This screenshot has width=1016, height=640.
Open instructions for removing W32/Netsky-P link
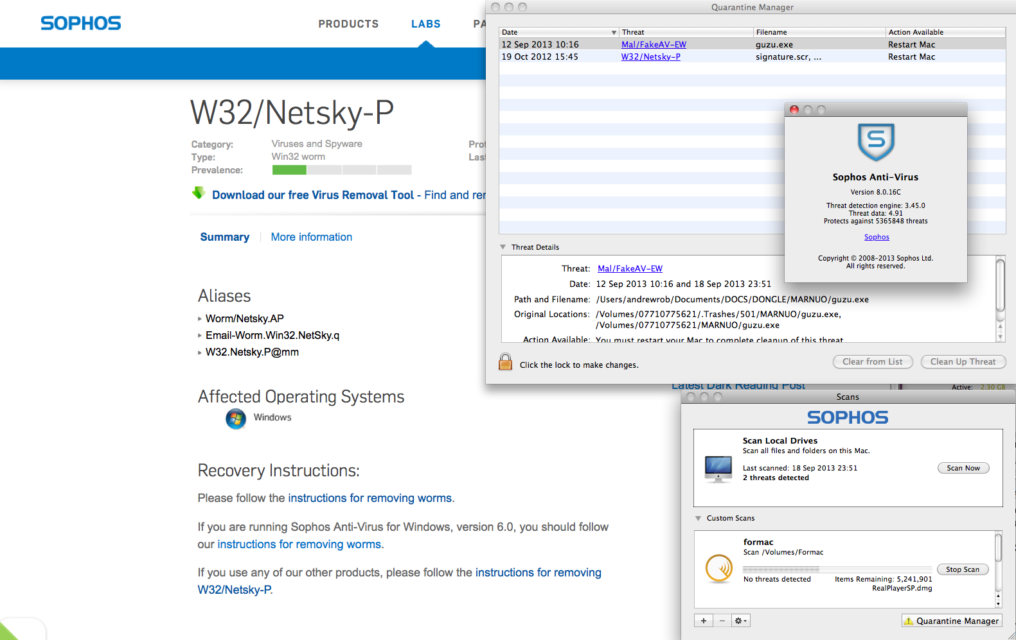pos(400,581)
